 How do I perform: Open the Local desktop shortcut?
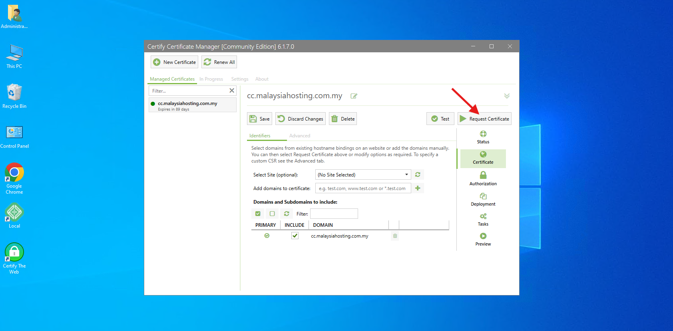(x=14, y=216)
